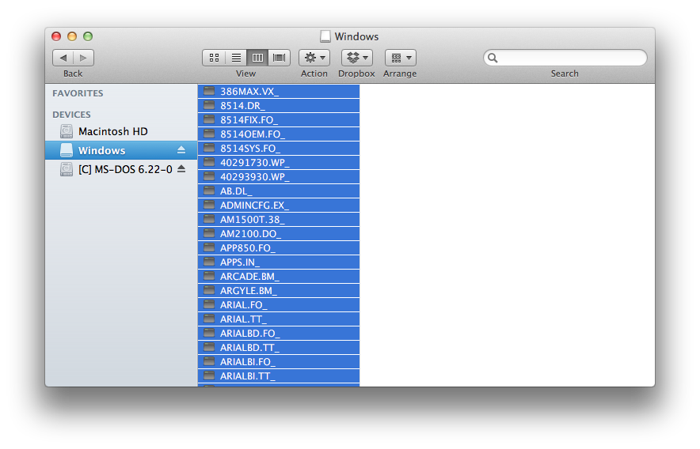This screenshot has height=449, width=700.
Task: Select file ARIAL.FO_
Action: click(x=279, y=305)
